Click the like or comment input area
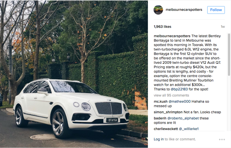The image size is (231, 148). [x=180, y=139]
